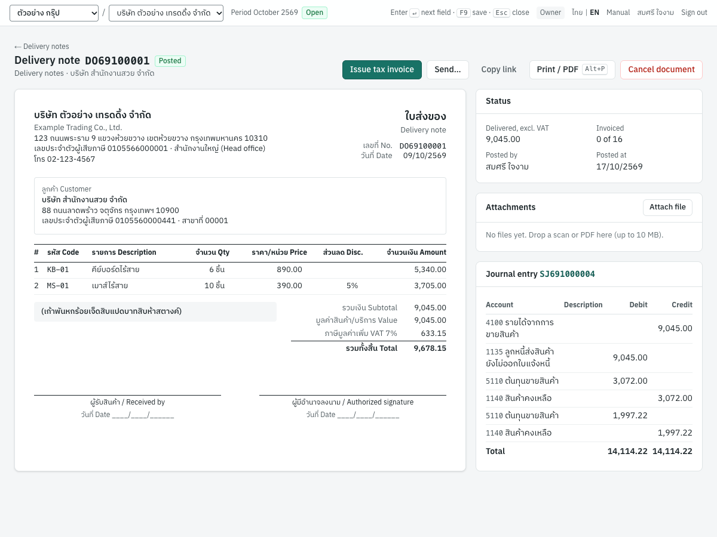
Task: Attach a file to the delivery note
Action: pos(667,207)
